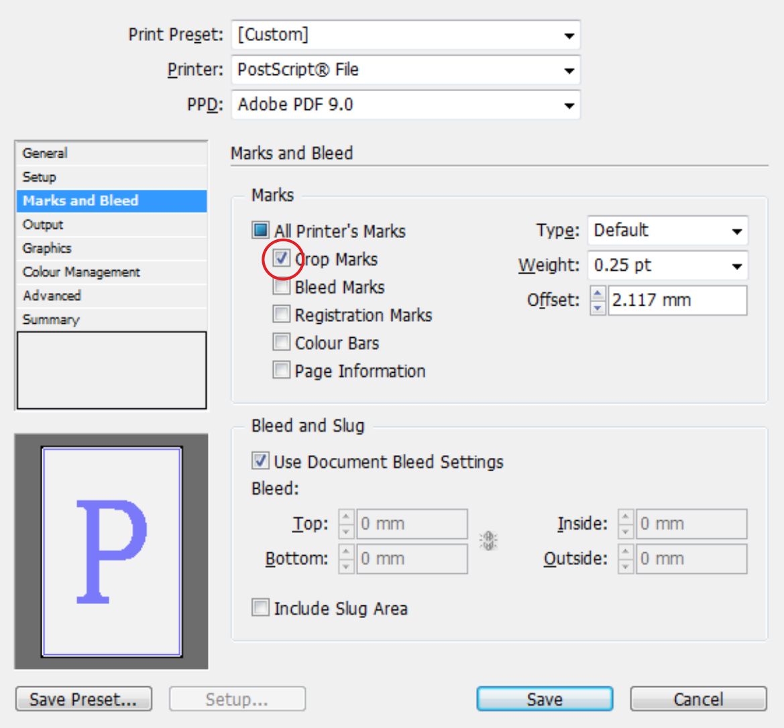Uncheck Use Document Bleed Settings
784x728 pixels.
click(260, 461)
